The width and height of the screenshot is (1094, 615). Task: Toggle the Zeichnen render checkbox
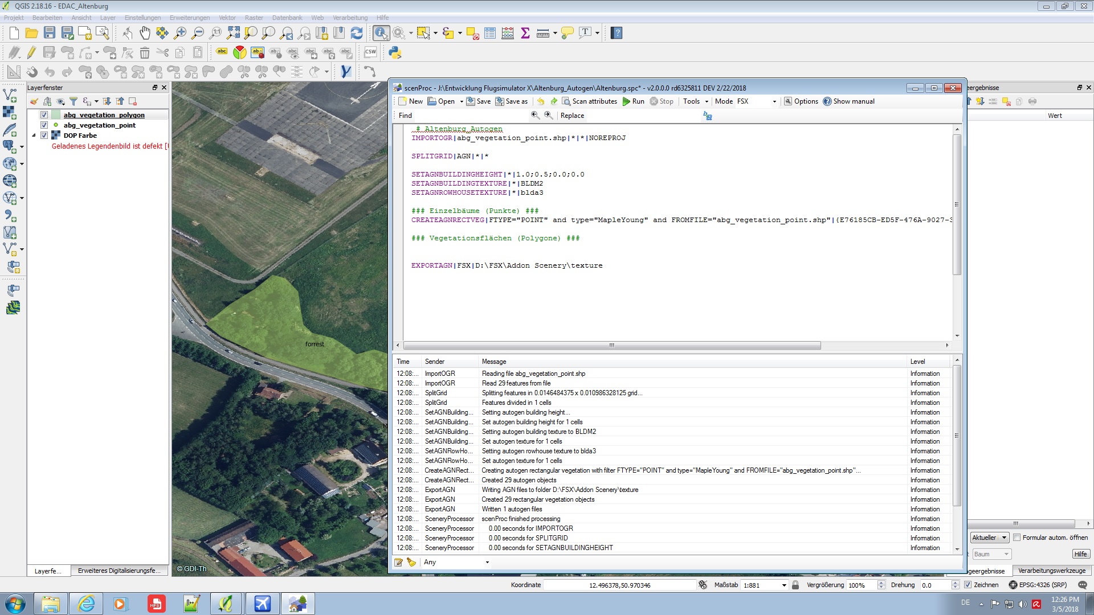968,585
